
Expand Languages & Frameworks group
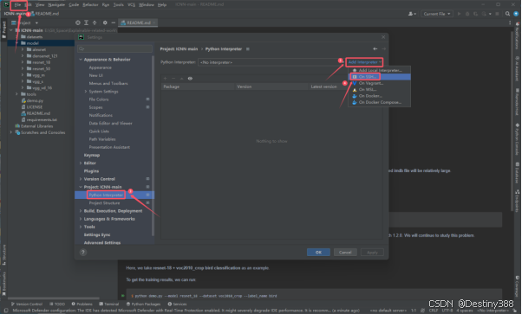pyautogui.click(x=81, y=219)
